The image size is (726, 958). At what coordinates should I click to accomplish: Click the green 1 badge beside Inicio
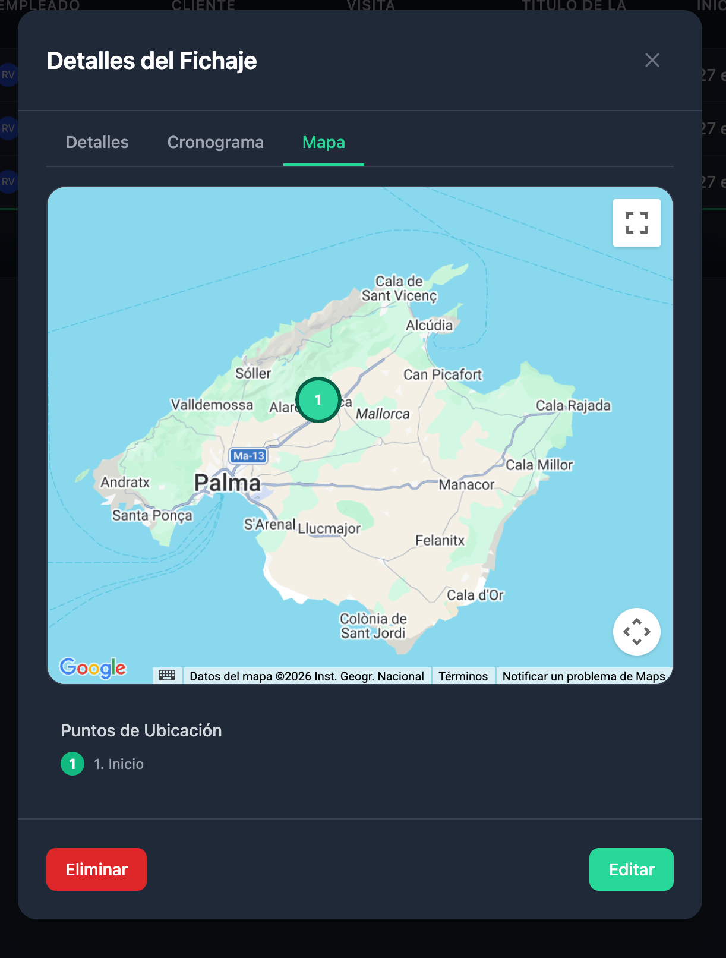(72, 764)
